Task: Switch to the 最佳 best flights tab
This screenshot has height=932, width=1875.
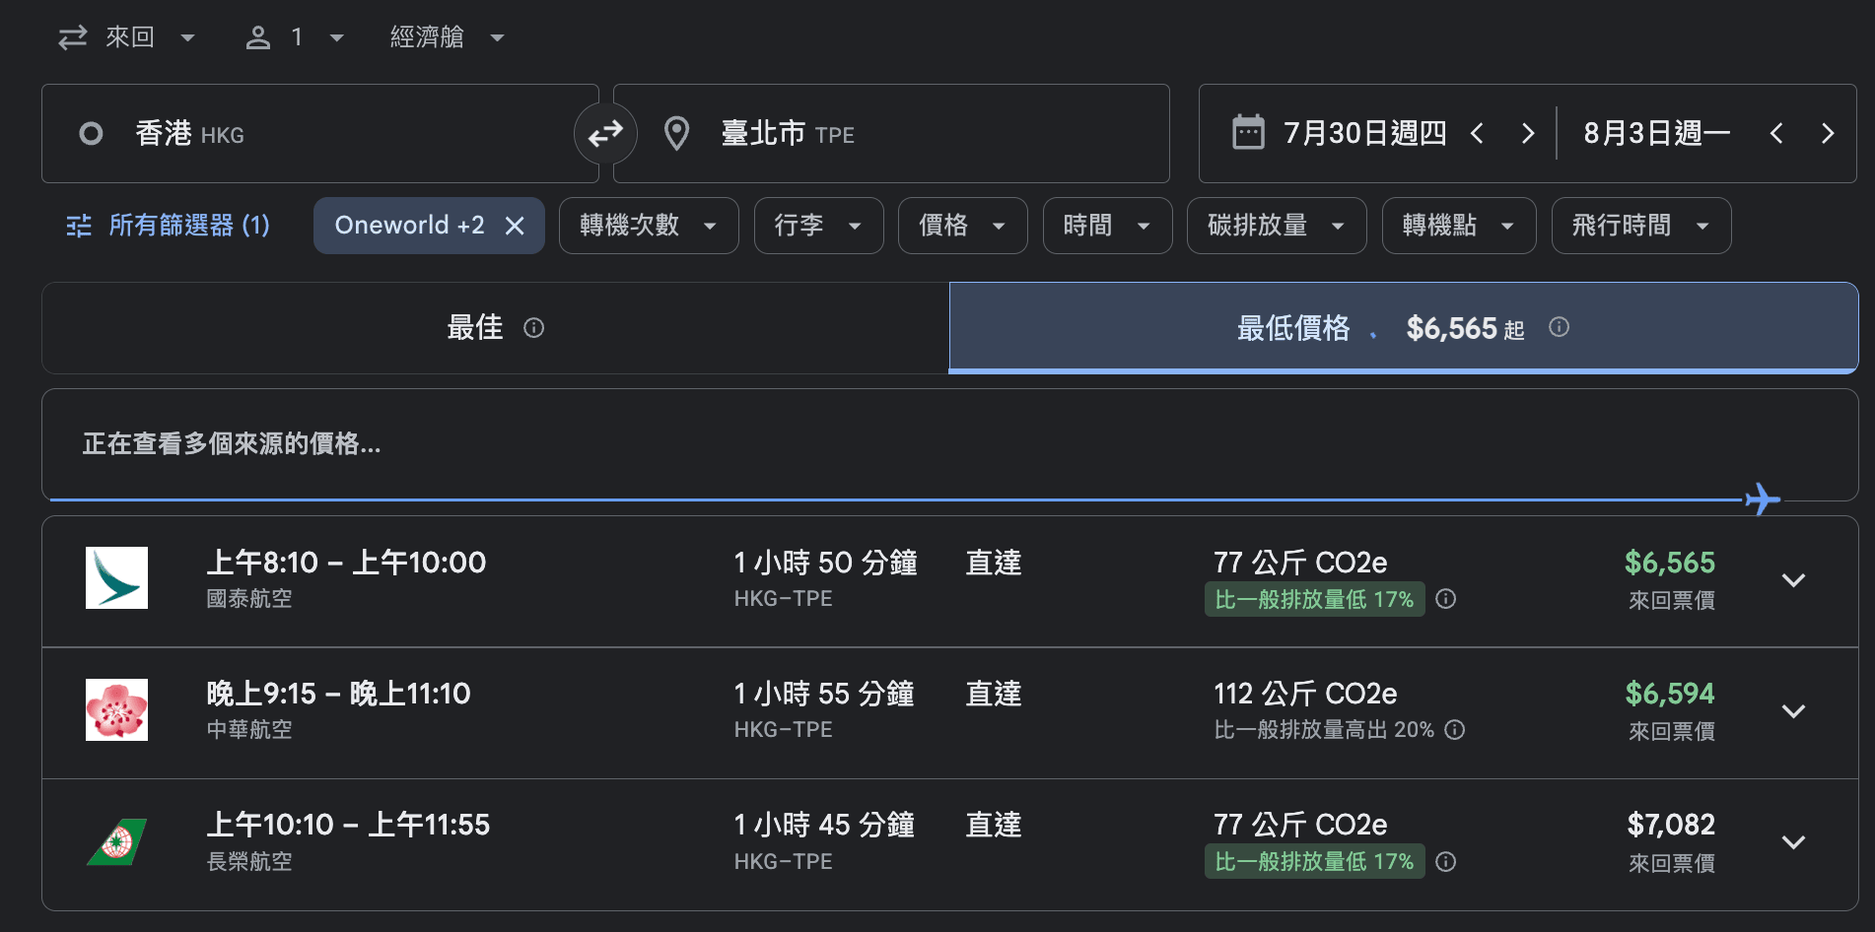Action: (x=495, y=328)
